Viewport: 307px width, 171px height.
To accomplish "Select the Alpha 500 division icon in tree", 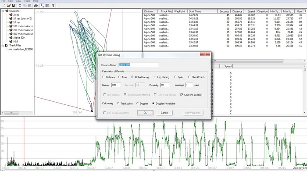I will pos(11,38).
